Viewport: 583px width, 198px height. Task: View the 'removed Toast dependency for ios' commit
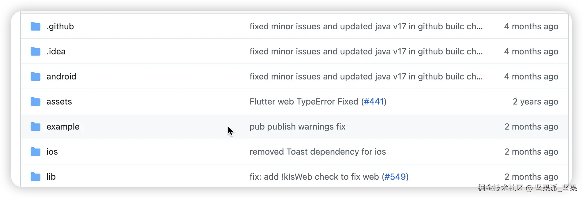318,152
